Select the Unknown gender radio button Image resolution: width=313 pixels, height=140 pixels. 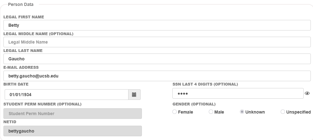click(x=242, y=112)
